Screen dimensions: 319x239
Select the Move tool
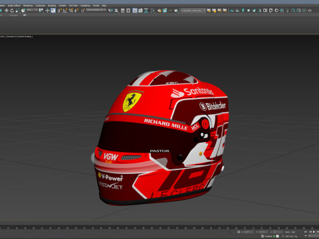click(x=7, y=11)
